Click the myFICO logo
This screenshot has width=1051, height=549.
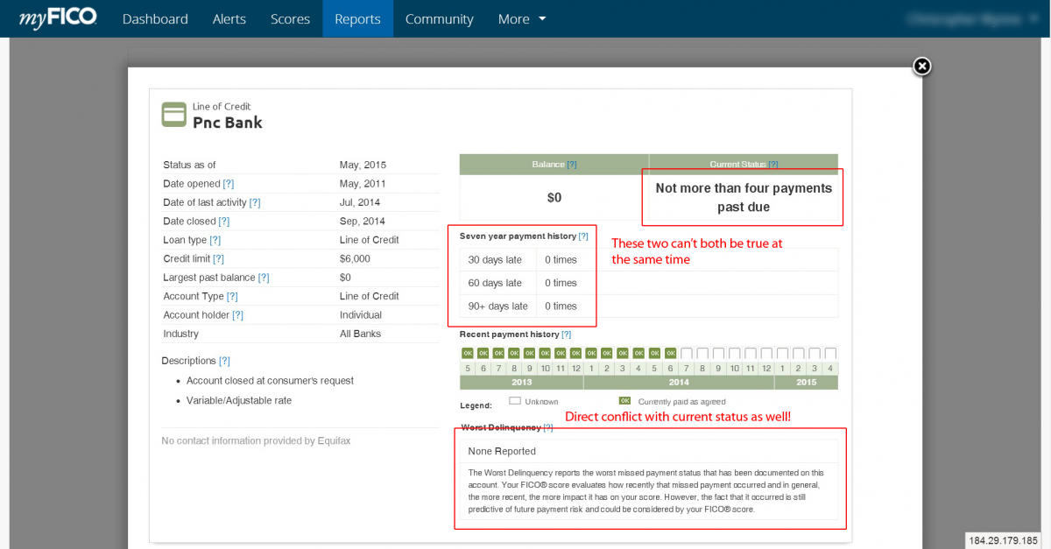(58, 18)
